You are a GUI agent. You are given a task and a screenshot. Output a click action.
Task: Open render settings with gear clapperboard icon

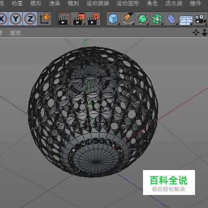pos(94,19)
